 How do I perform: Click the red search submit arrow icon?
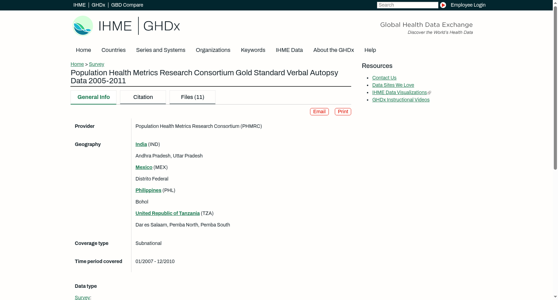(x=443, y=5)
